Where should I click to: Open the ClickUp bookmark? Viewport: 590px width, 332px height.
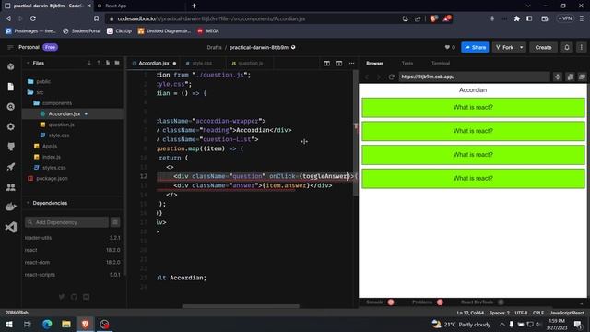[119, 30]
